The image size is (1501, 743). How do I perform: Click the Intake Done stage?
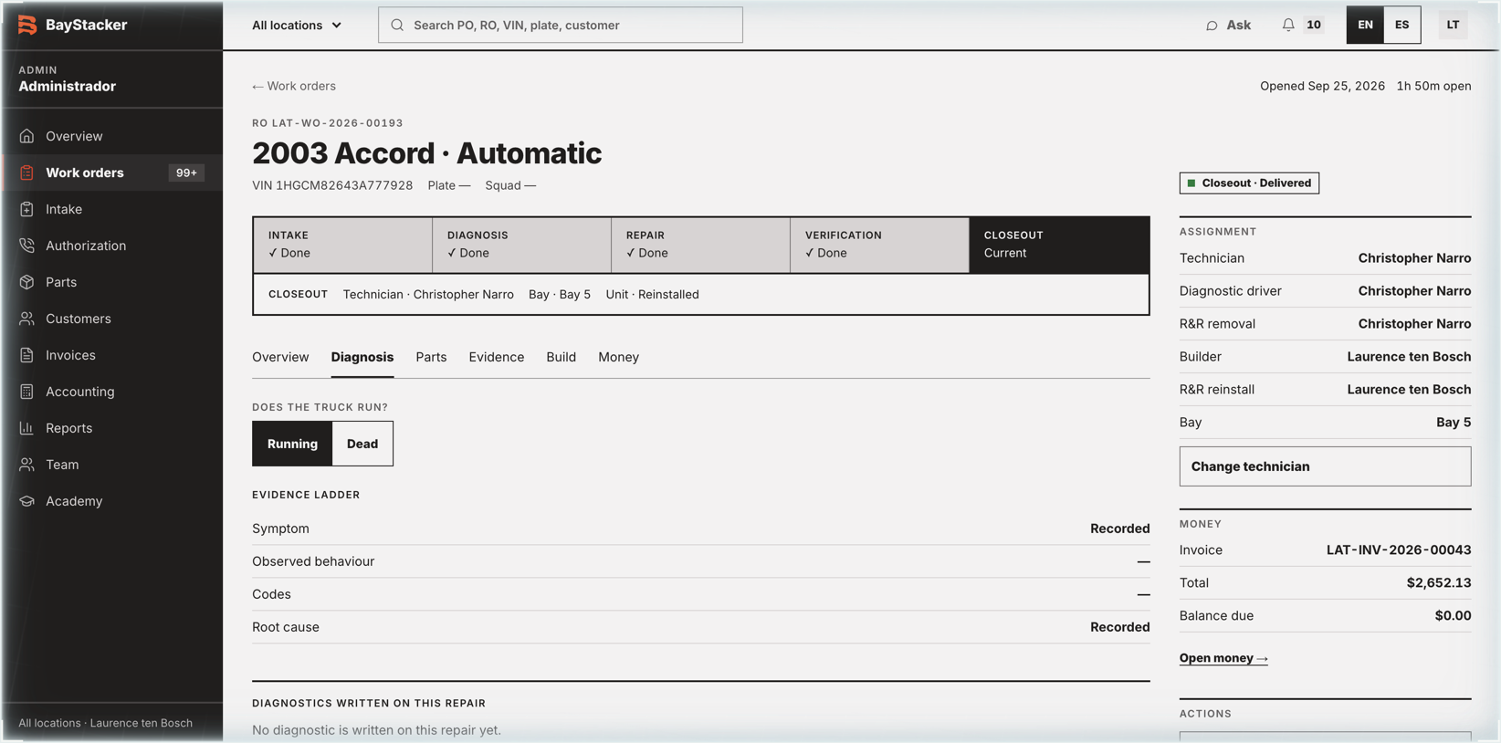click(342, 245)
